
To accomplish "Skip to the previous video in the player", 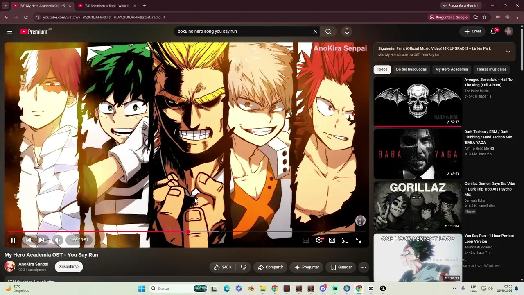I will (28, 240).
